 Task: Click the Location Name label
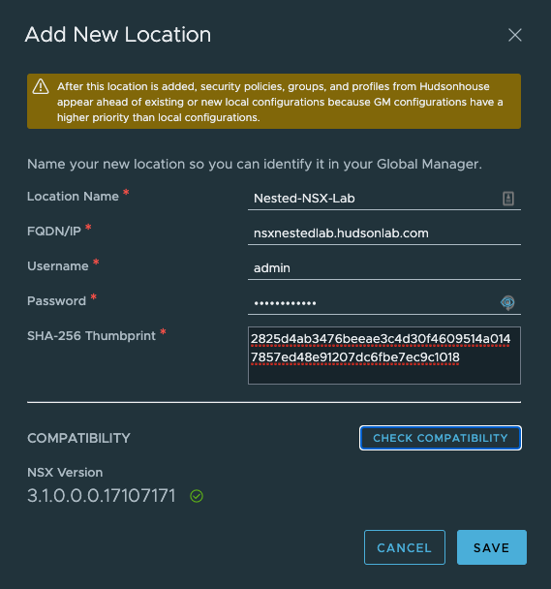pyautogui.click(x=73, y=197)
